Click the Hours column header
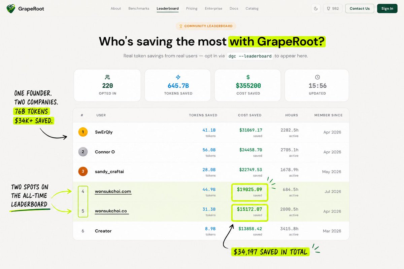The image size is (404, 269). tap(292, 115)
